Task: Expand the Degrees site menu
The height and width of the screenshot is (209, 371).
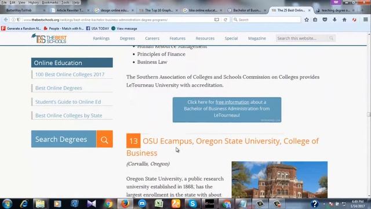Action: point(128,38)
